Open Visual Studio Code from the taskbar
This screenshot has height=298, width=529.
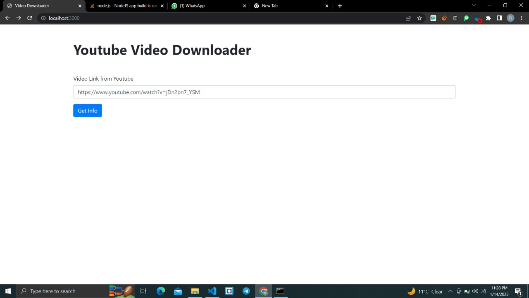[x=212, y=291]
